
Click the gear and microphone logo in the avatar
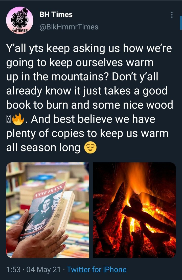(x=20, y=18)
